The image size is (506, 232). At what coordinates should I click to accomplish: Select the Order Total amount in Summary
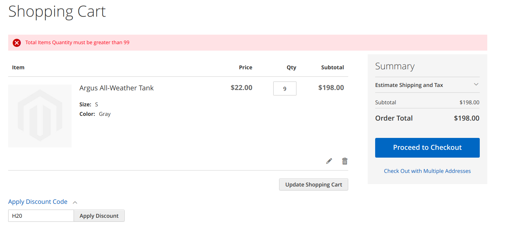point(466,118)
